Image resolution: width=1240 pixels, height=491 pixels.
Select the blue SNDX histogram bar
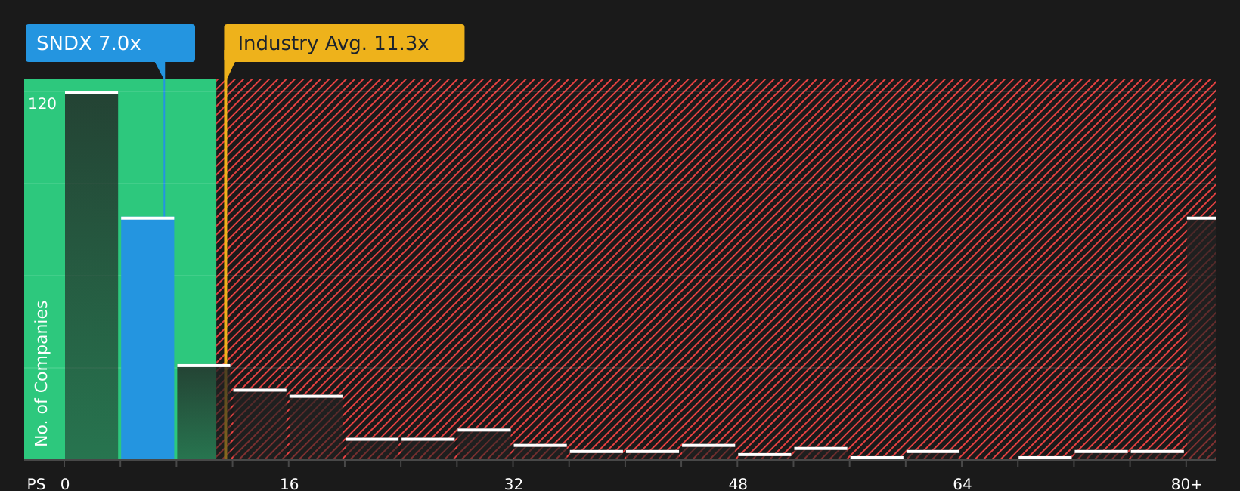[147, 338]
